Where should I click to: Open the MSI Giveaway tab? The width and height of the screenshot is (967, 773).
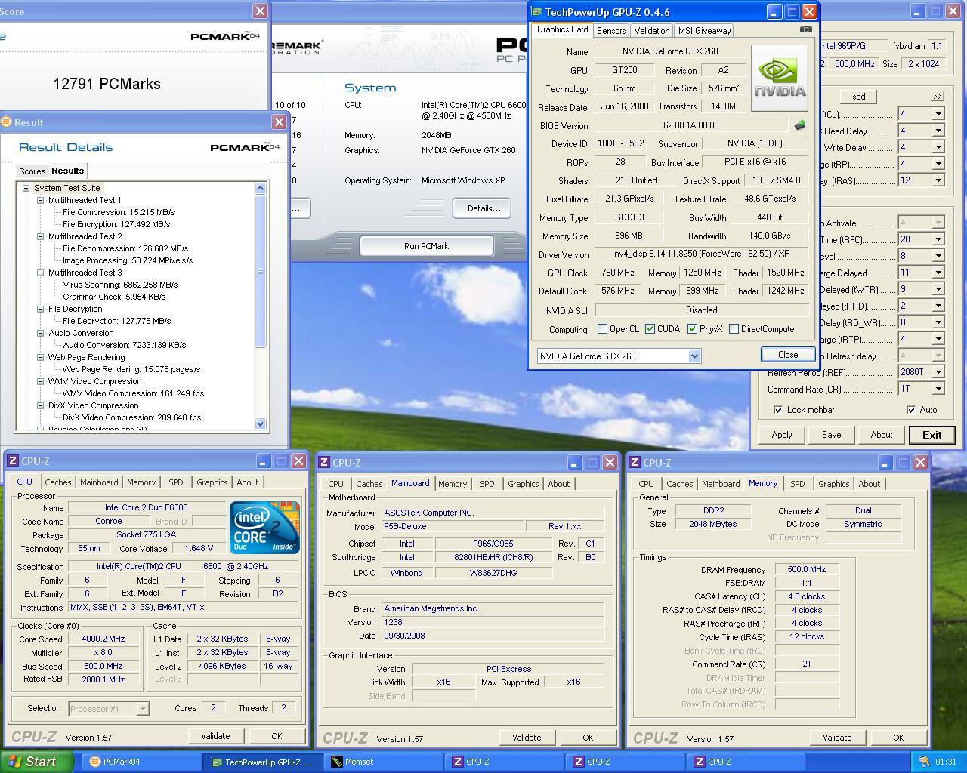coord(703,31)
